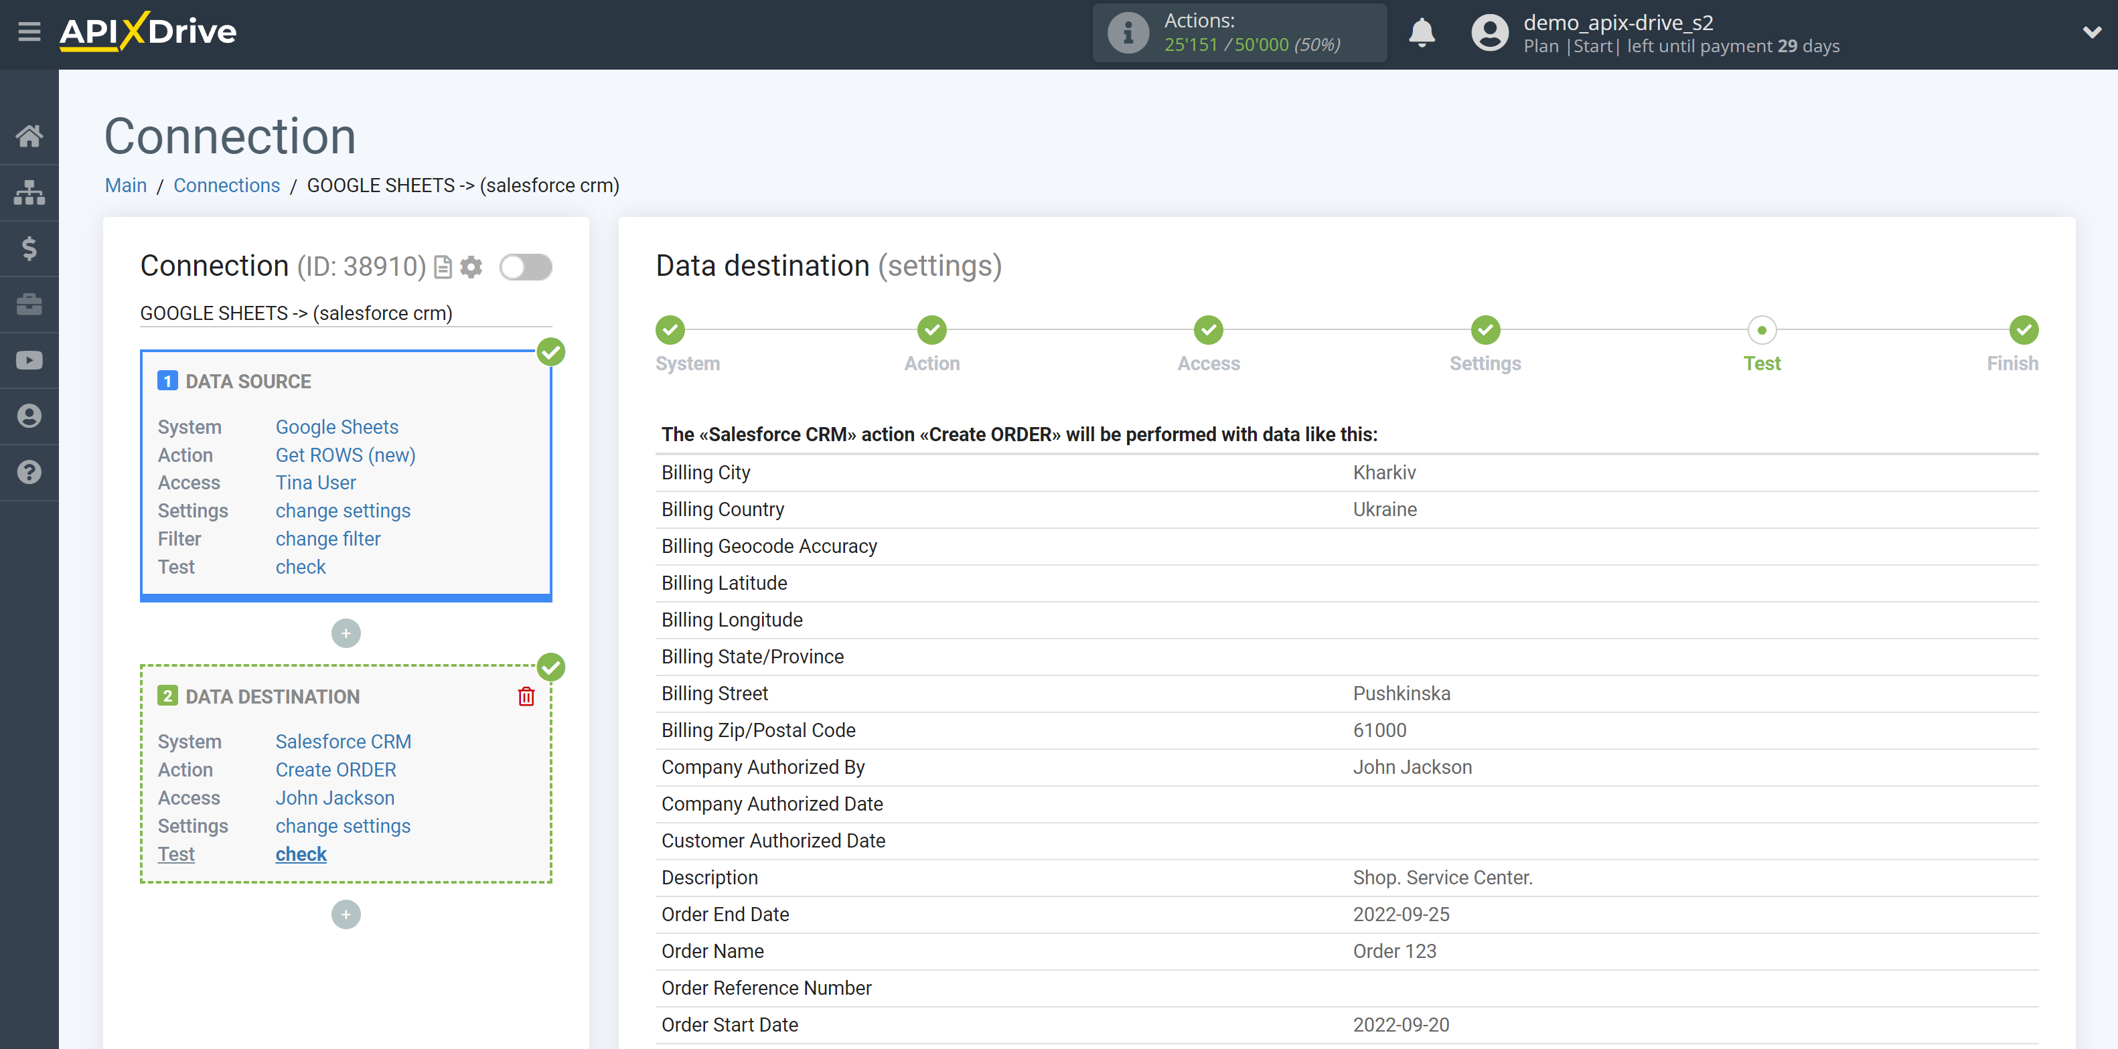The height and width of the screenshot is (1049, 2118).
Task: Click change filter in Data Source
Action: 328,538
